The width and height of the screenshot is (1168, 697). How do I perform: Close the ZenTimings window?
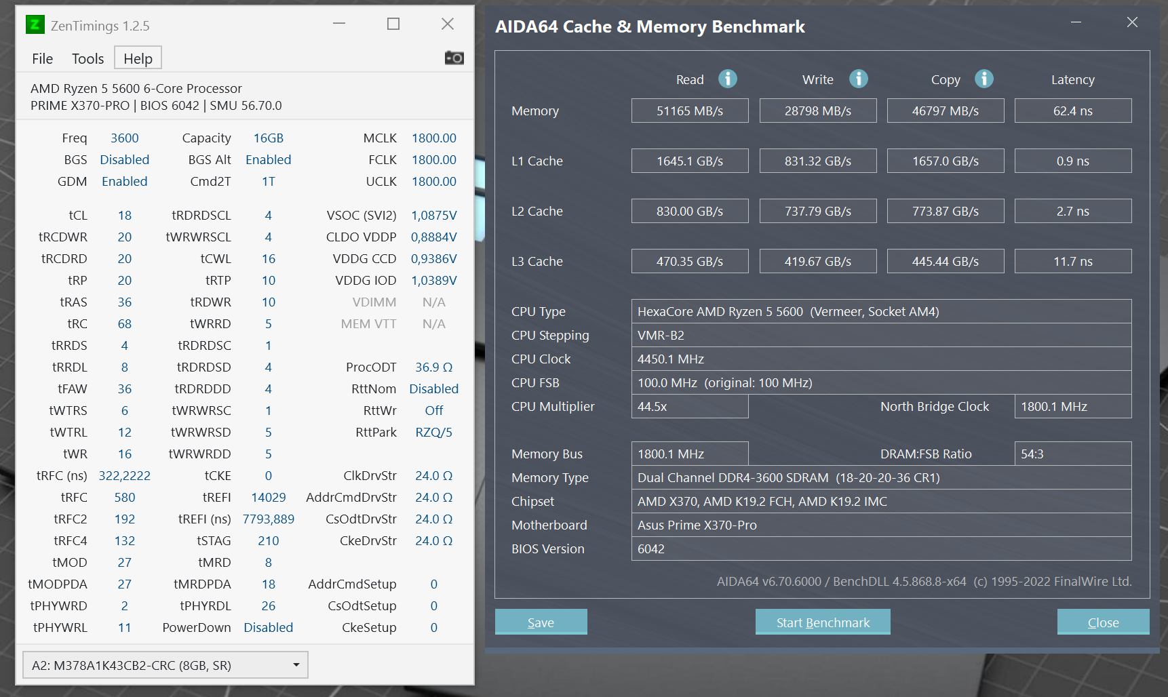click(x=448, y=24)
